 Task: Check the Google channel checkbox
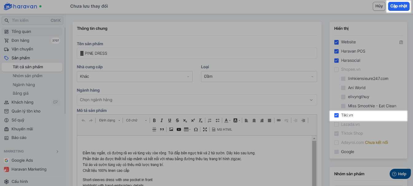coord(336,152)
